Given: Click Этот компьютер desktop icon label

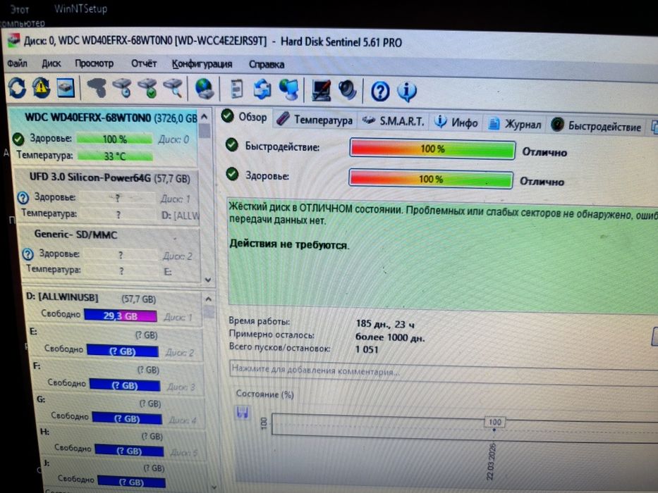Looking at the screenshot, I should (x=21, y=15).
